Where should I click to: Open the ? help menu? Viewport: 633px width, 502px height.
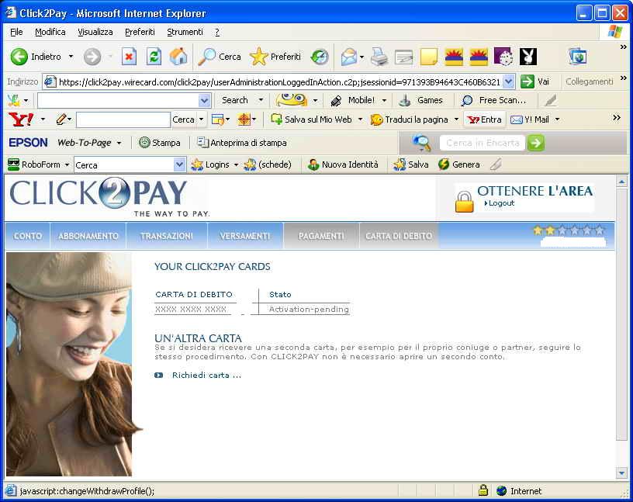pos(216,32)
